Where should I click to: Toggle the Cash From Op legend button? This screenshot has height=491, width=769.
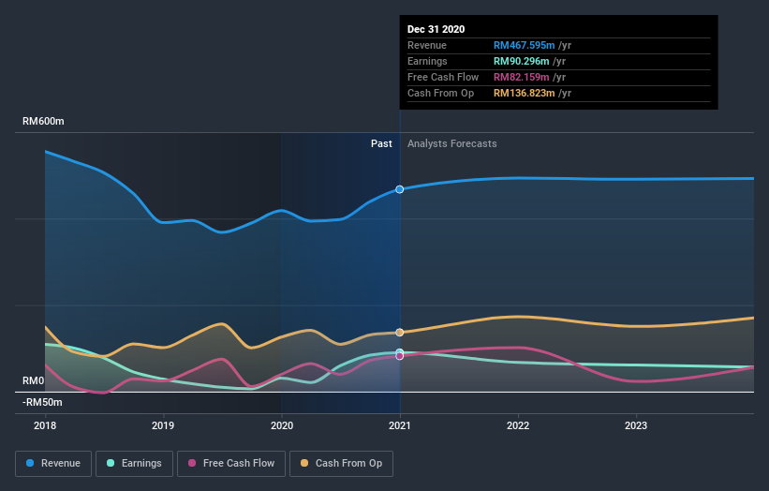click(341, 464)
